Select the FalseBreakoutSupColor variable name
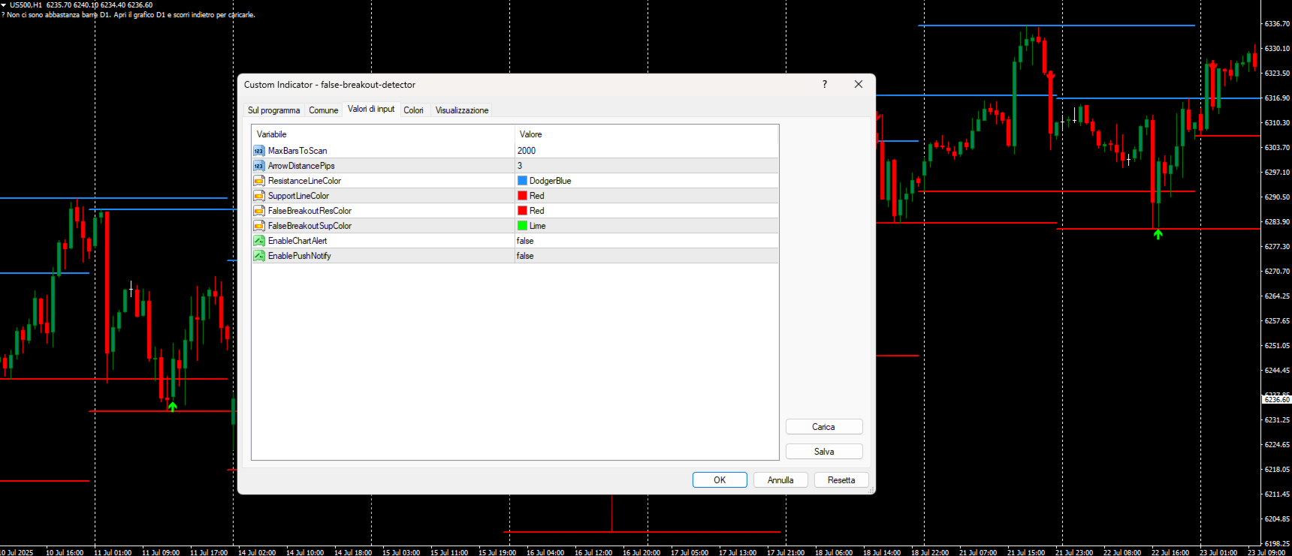1292x556 pixels. [309, 226]
